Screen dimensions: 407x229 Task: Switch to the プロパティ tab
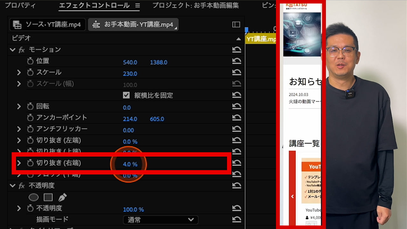[x=20, y=5]
